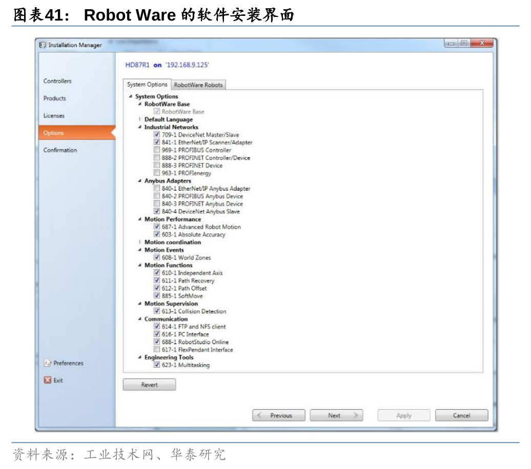The image size is (531, 469).
Task: Check 840-1 EtherNet/IP Anybus Adapter
Action: [156, 188]
